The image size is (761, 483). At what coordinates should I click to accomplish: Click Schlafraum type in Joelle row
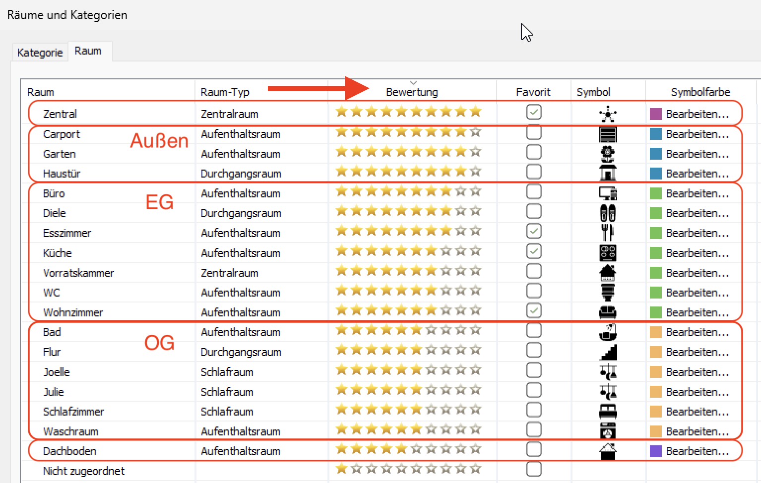point(227,372)
